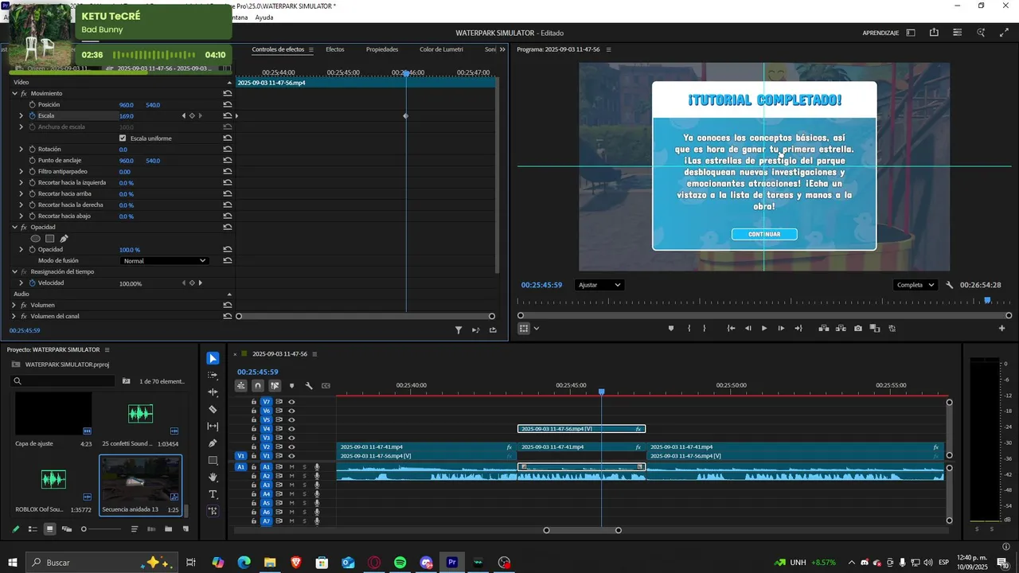Toggle Escala uniforme checkbox

coord(123,138)
